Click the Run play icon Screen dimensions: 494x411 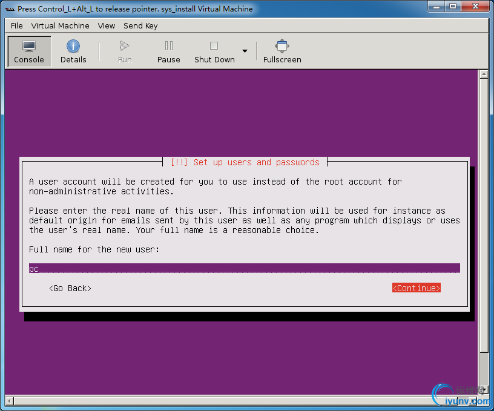125,46
